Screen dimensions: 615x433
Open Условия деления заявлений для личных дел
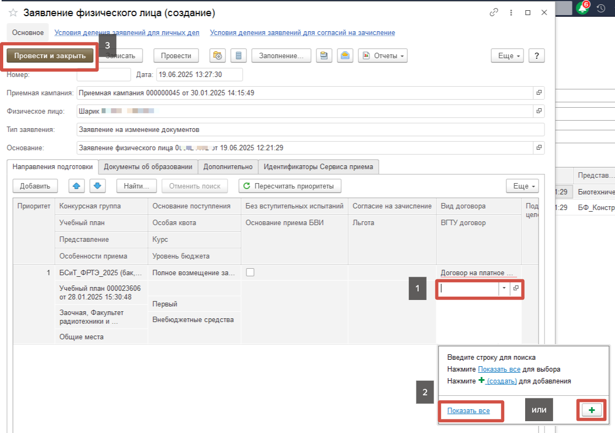pos(127,32)
